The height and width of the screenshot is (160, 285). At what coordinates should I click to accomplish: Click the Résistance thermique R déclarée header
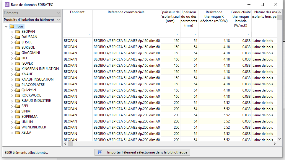[x=214, y=23]
